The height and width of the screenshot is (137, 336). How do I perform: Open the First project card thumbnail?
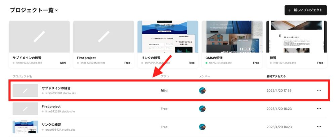pyautogui.click(x=103, y=37)
